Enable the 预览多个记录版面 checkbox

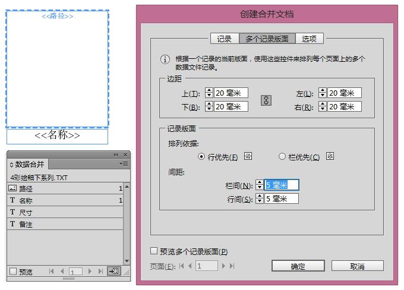154,251
